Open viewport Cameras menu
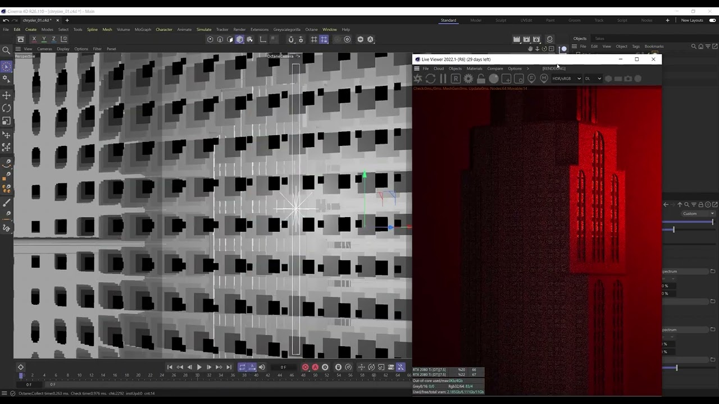 [44, 49]
